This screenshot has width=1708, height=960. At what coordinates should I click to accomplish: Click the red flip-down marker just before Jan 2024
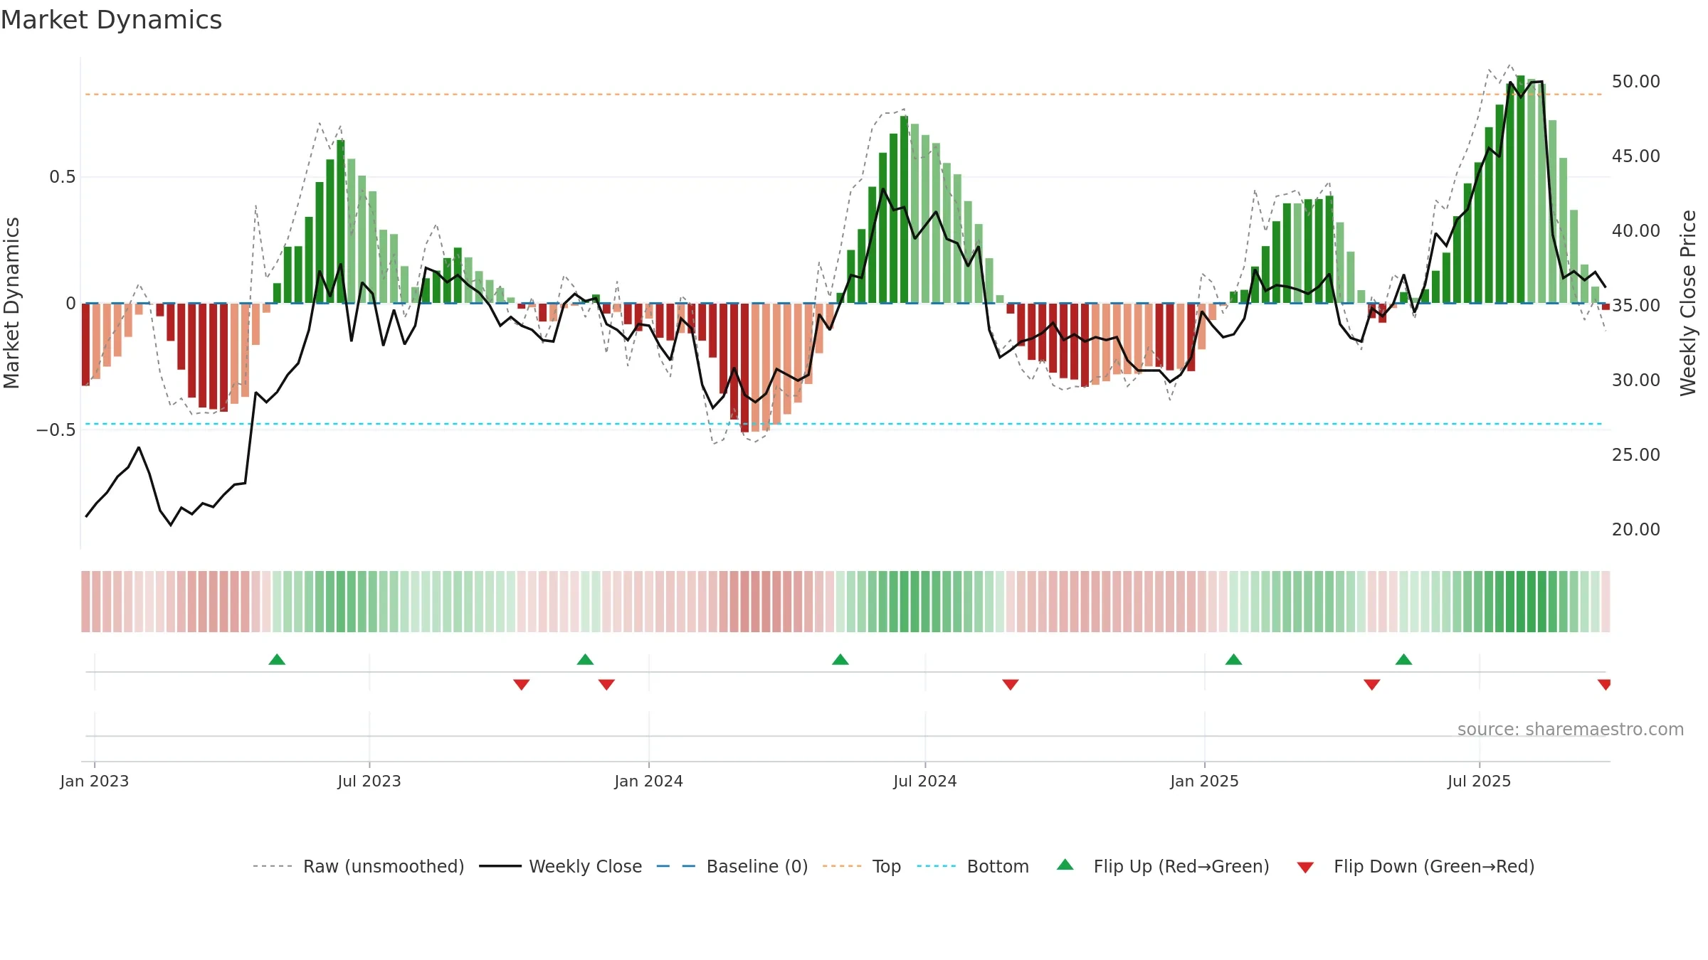coord(606,684)
